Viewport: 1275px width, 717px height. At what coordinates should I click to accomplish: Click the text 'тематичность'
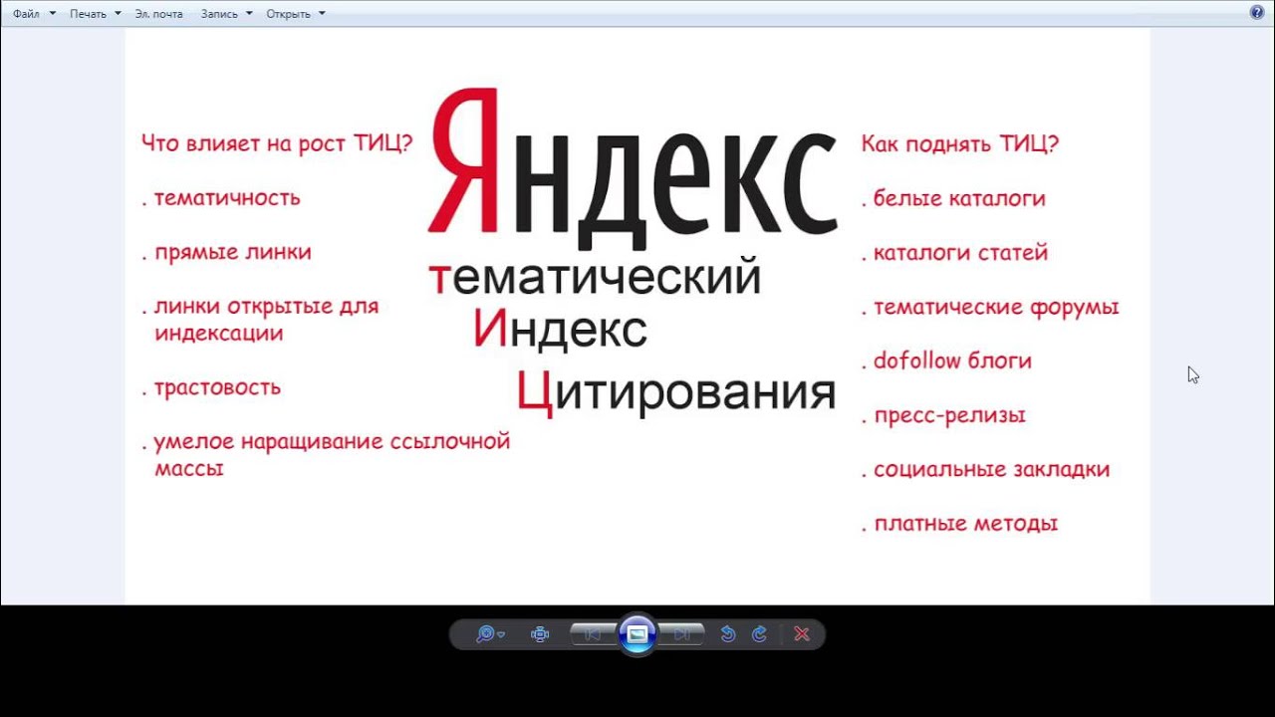point(226,198)
